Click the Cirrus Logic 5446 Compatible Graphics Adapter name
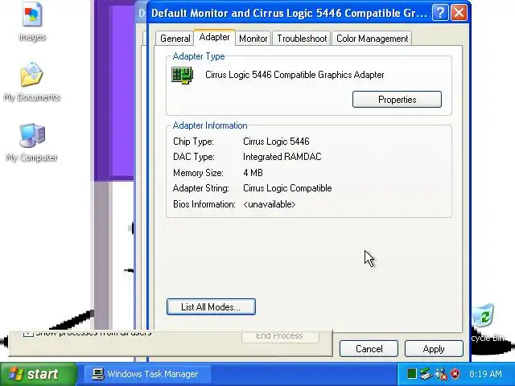This screenshot has height=386, width=515. pos(295,75)
